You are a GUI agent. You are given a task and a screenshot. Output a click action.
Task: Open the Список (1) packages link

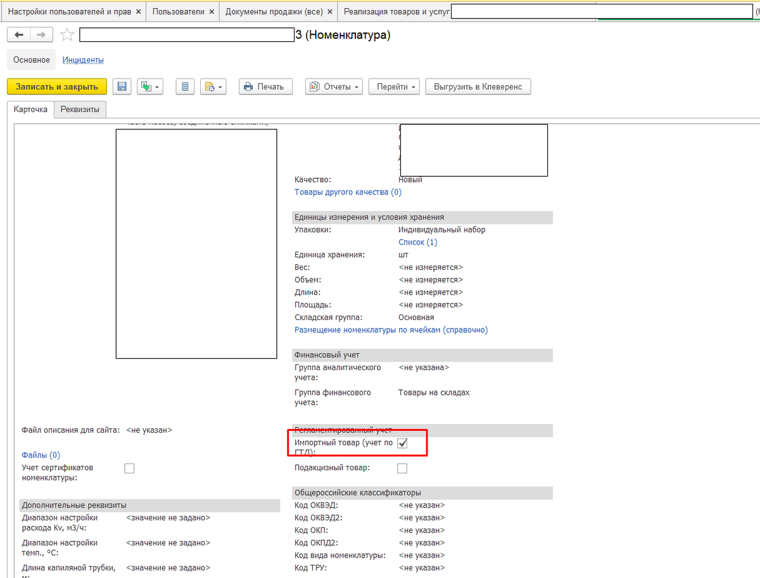click(418, 242)
